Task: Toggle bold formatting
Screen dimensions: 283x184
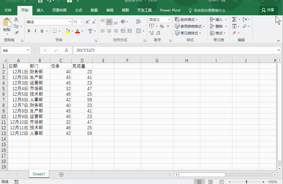Action: coord(29,31)
